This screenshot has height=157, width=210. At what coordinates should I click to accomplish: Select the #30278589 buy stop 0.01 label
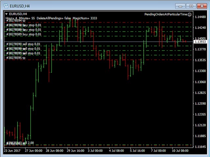(24, 34)
